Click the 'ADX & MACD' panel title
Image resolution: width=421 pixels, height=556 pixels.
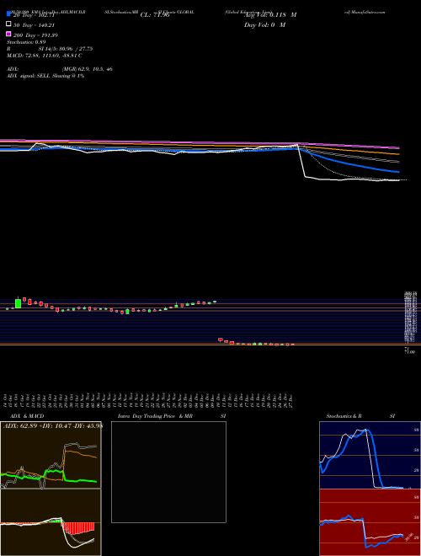coord(27,416)
